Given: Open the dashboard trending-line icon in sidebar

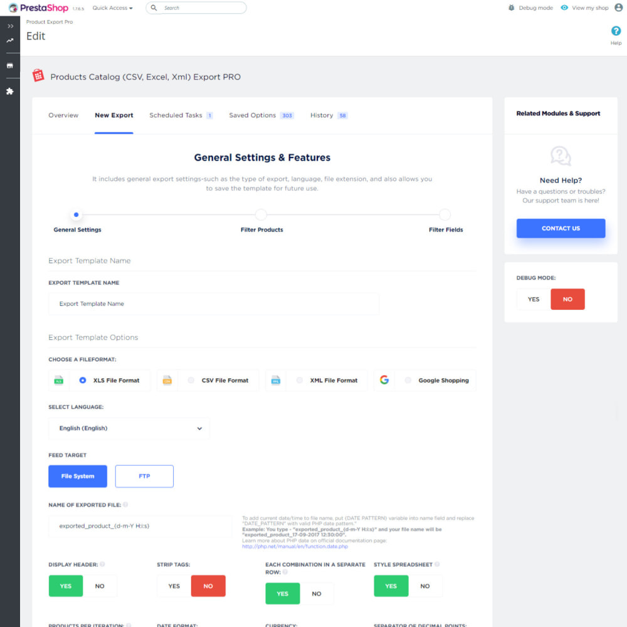Looking at the screenshot, I should coord(10,41).
